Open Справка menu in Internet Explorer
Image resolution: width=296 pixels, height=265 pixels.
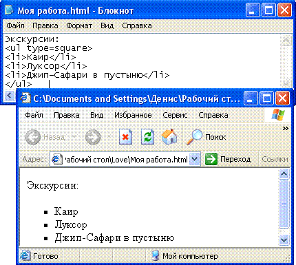(213, 115)
